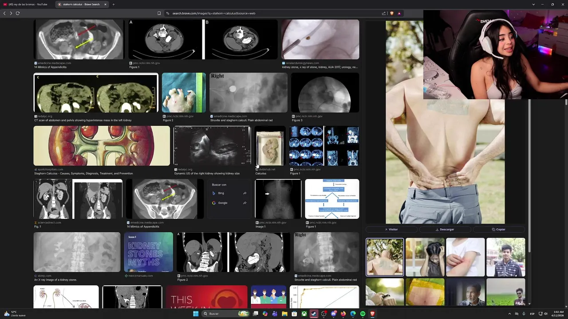This screenshot has width=568, height=319.
Task: Open the CT scan of abdomen and pelvis image
Action: 96,93
